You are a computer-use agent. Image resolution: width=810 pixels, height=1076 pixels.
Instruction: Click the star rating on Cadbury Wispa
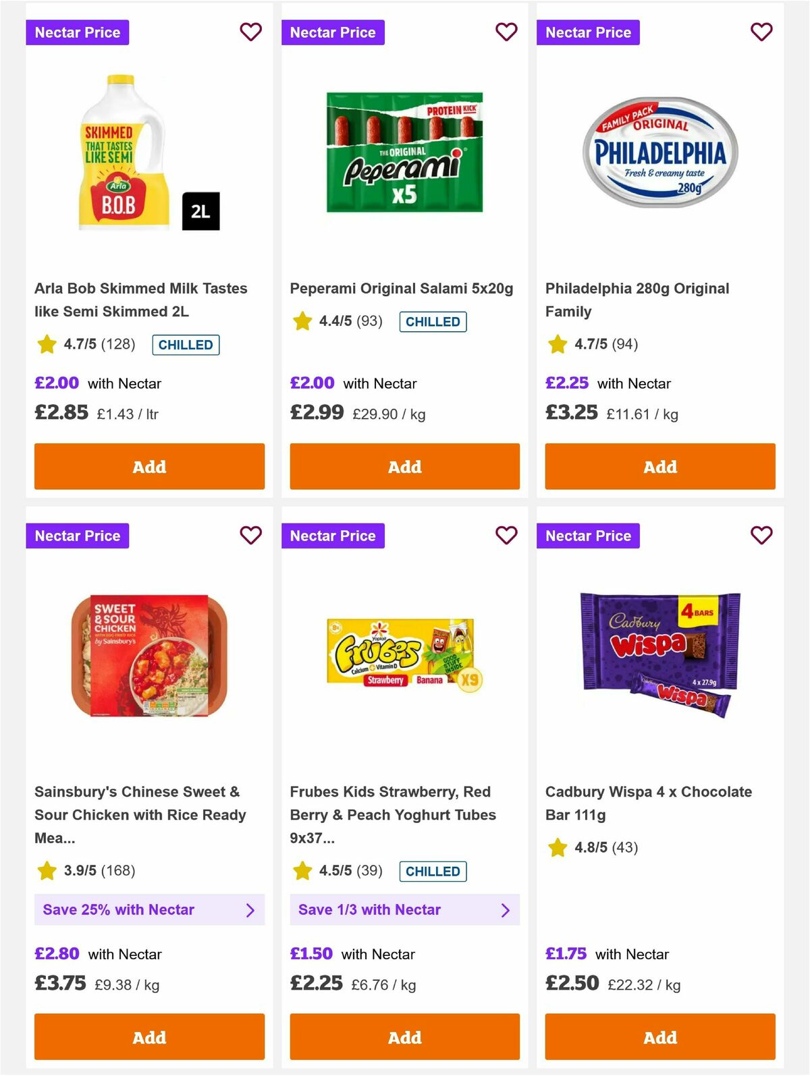[x=556, y=848]
